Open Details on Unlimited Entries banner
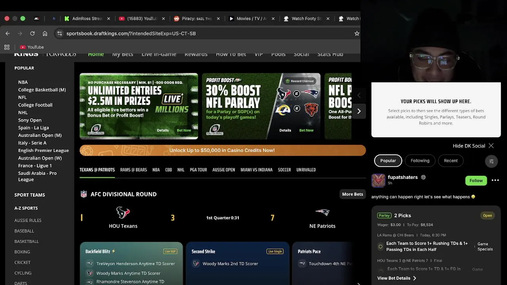This screenshot has height=285, width=507. [x=163, y=130]
